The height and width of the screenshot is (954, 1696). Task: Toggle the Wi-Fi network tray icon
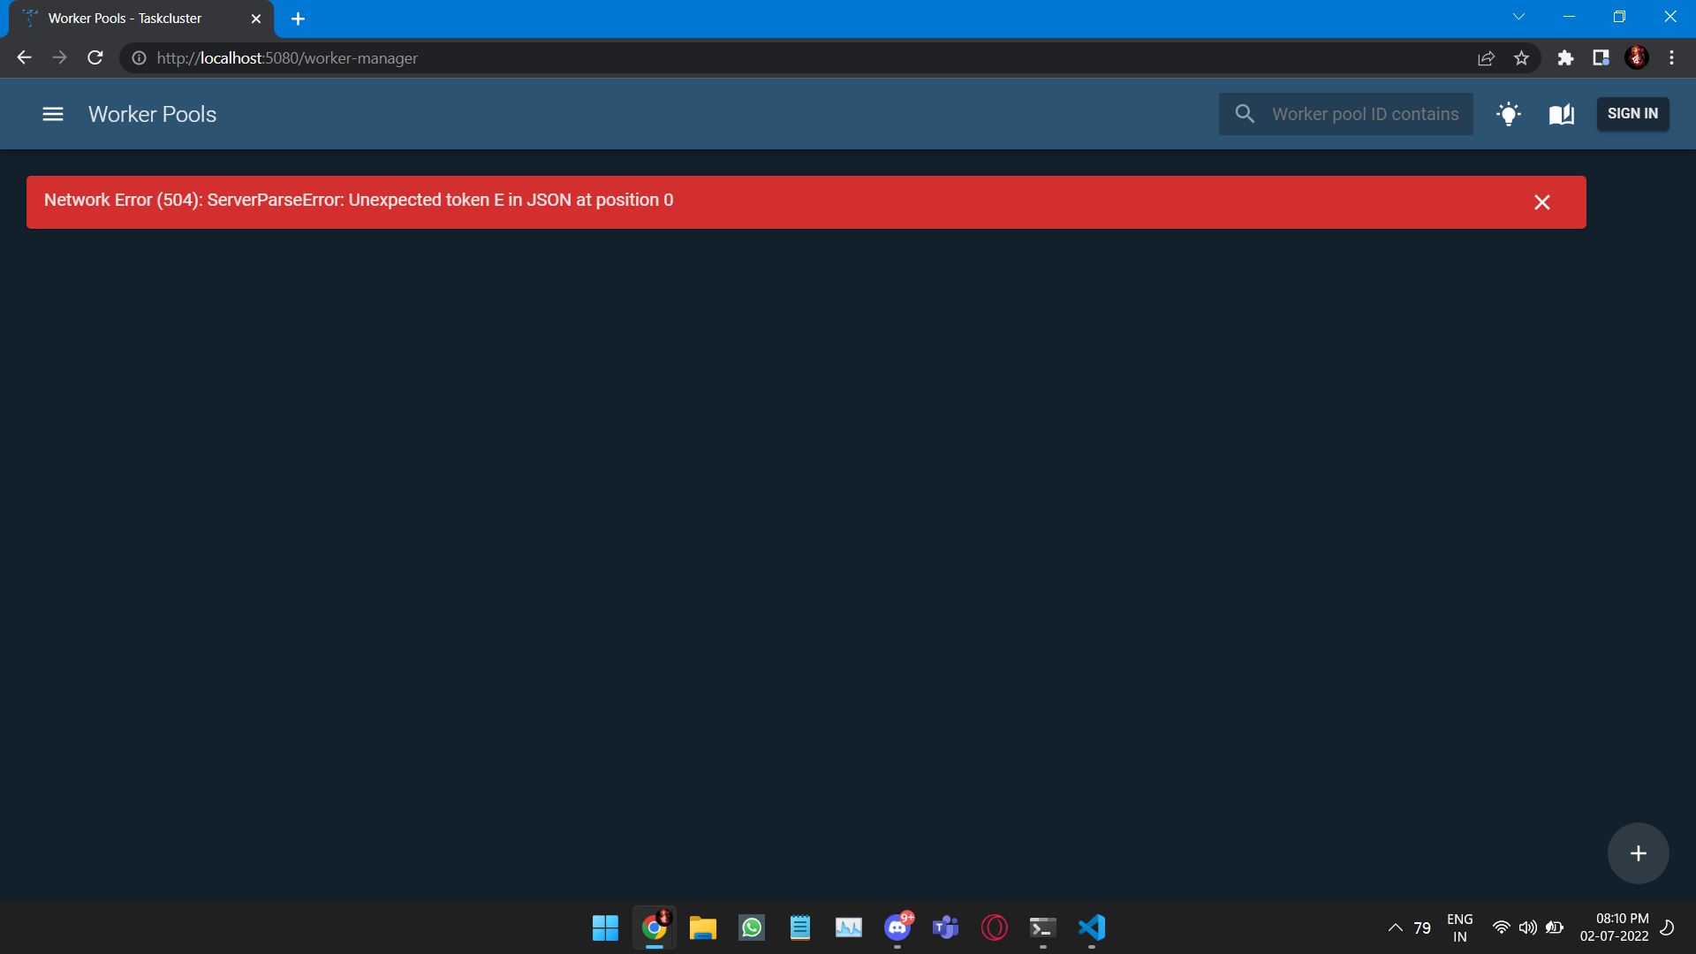click(1502, 927)
